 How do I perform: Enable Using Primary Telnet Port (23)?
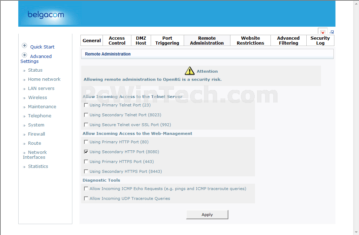tap(86, 105)
